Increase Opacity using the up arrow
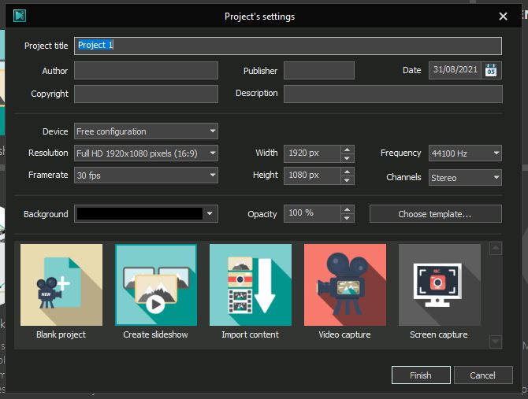Screen dimensions: 528x399 click(x=348, y=209)
